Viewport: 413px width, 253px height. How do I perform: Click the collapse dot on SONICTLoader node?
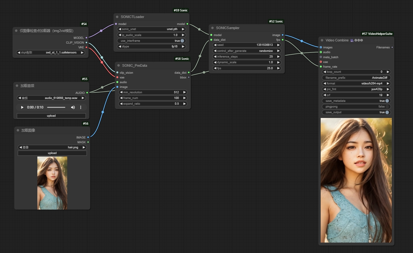tap(117, 17)
